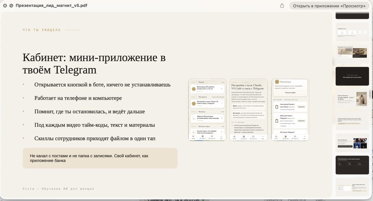Select the thumbnail with three white cards

[352, 32]
